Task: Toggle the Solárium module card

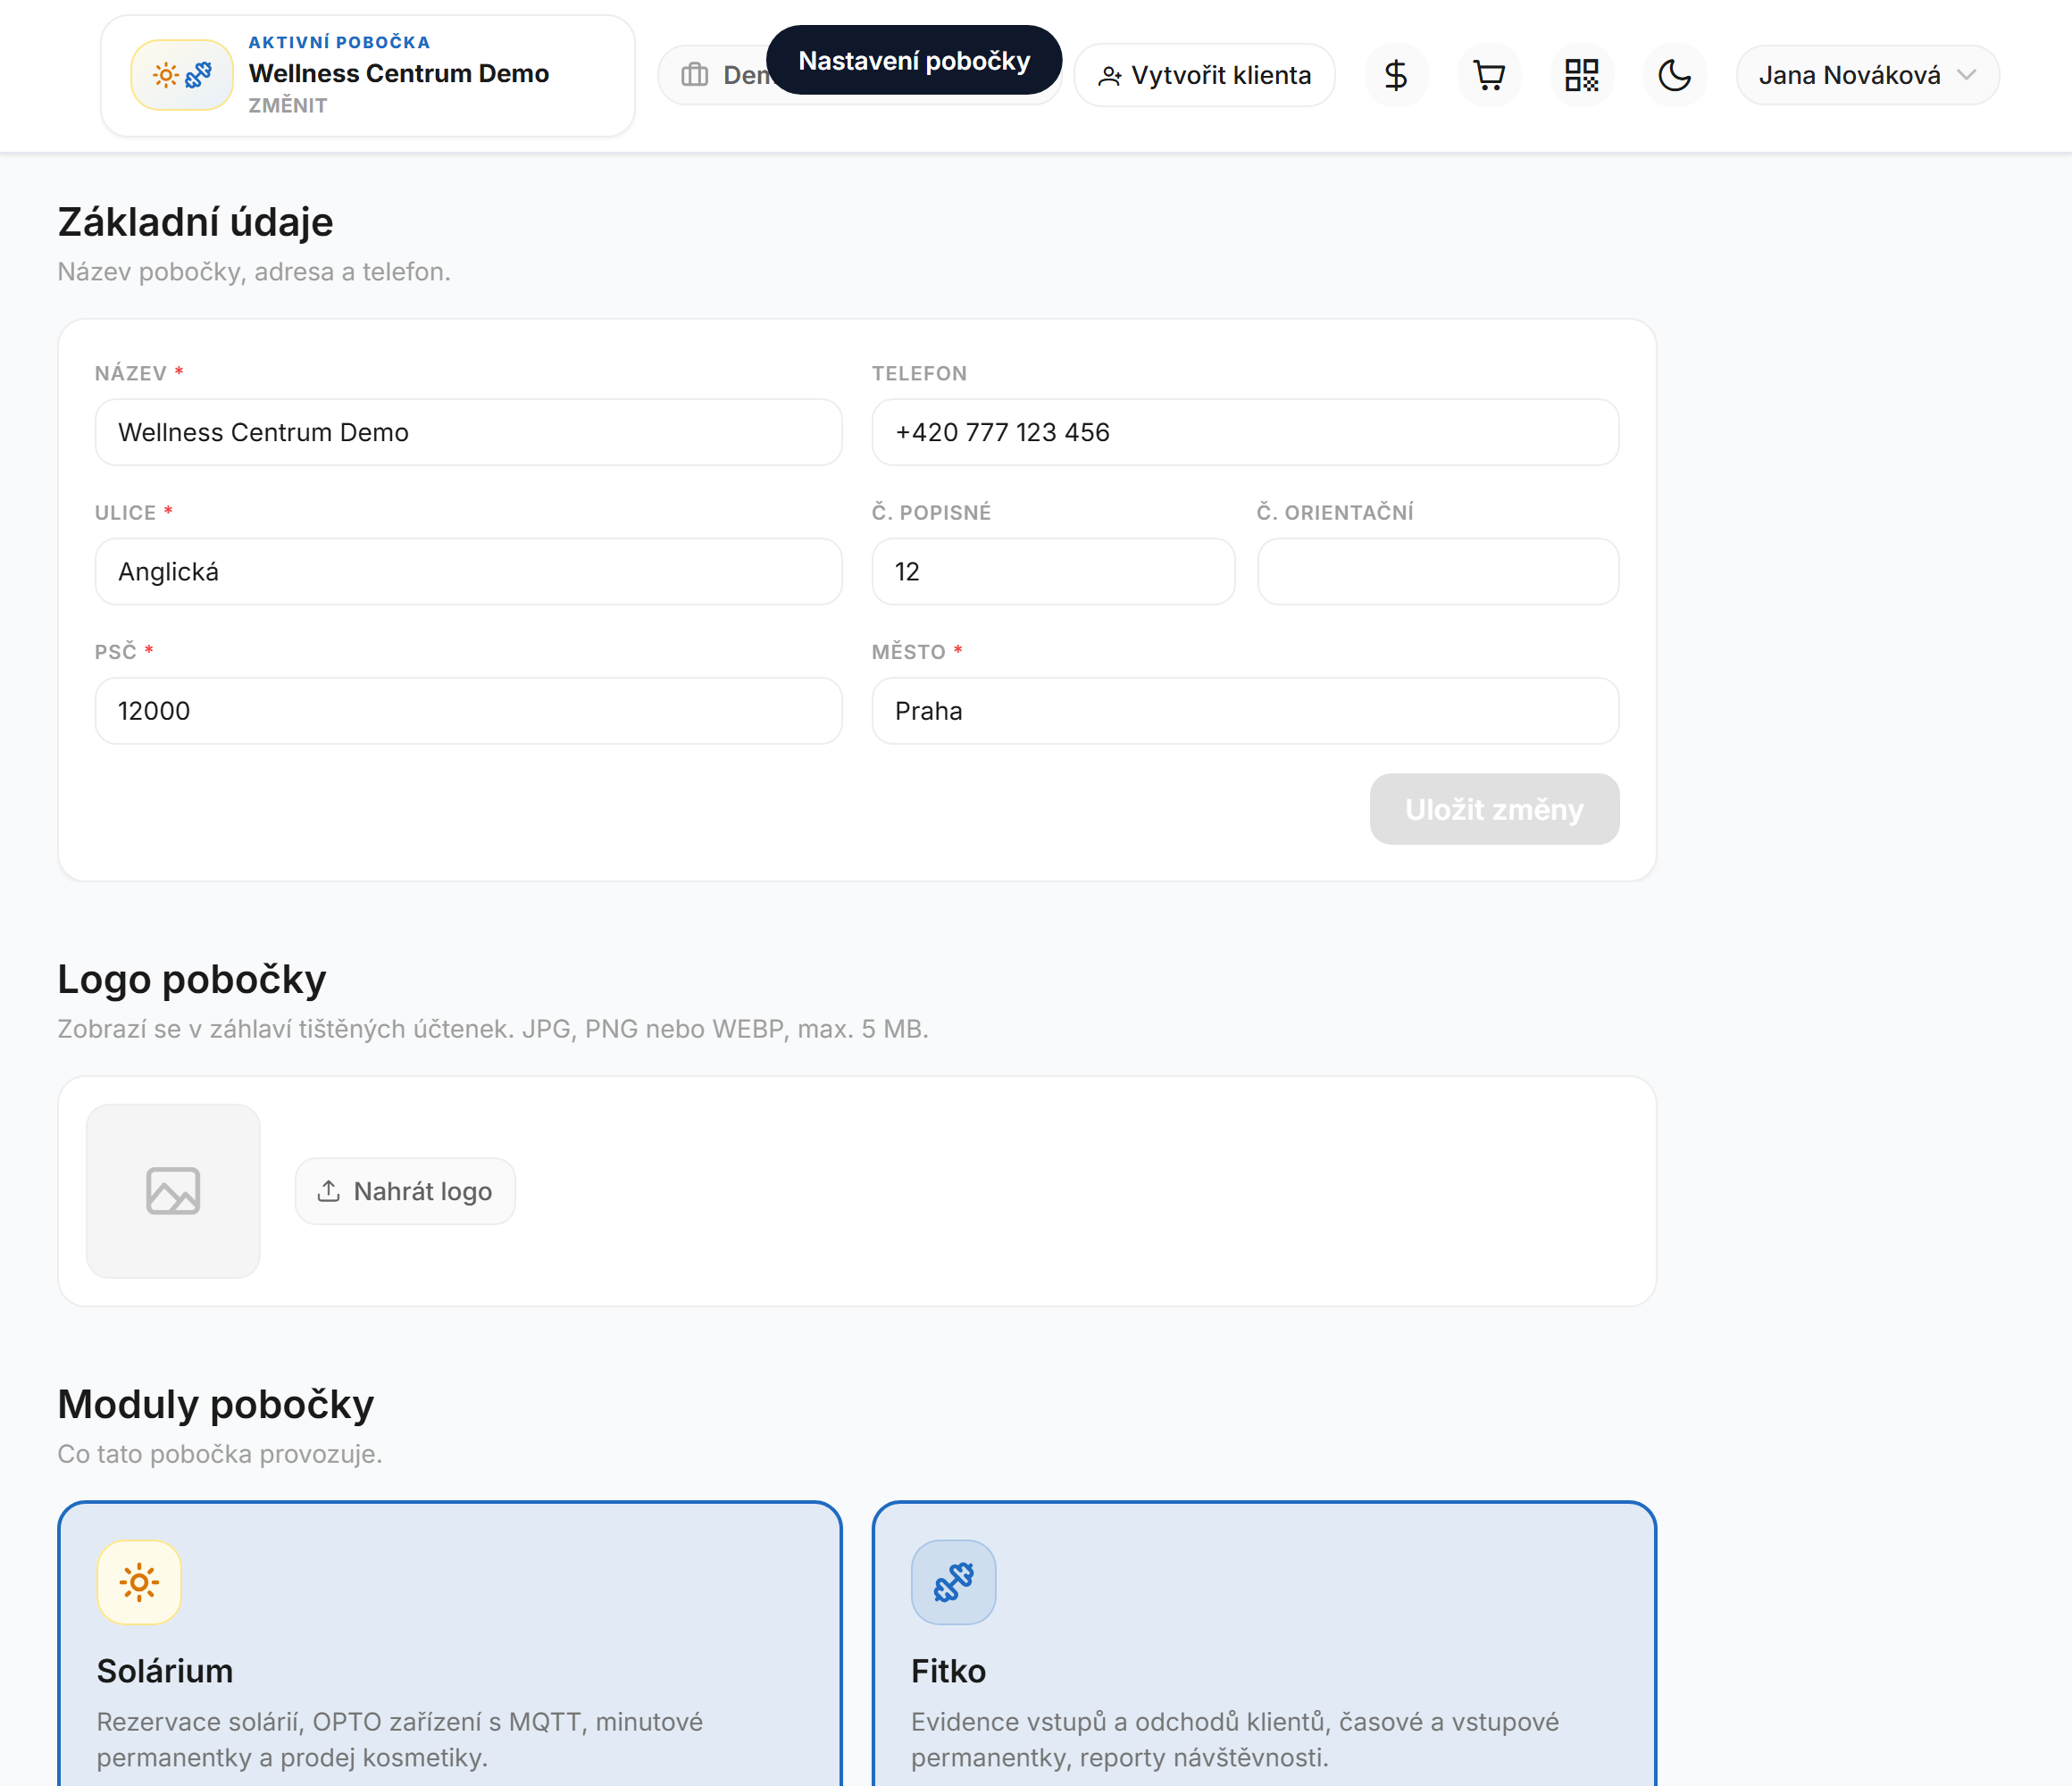Action: pyautogui.click(x=450, y=1644)
